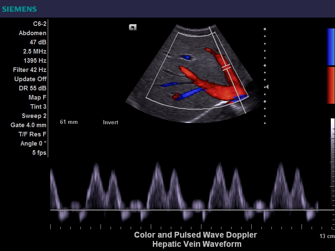Toggle the Update Off setting
The width and height of the screenshot is (335, 251).
(x=30, y=79)
